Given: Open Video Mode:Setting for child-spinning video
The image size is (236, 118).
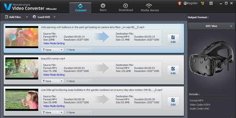Looking at the screenshot, I should (54, 43).
